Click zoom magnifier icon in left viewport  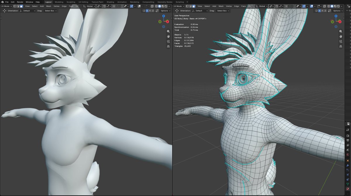[x=168, y=31]
